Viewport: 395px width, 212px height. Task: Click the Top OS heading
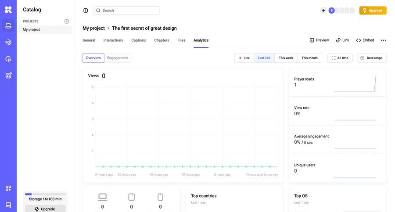[x=301, y=196]
